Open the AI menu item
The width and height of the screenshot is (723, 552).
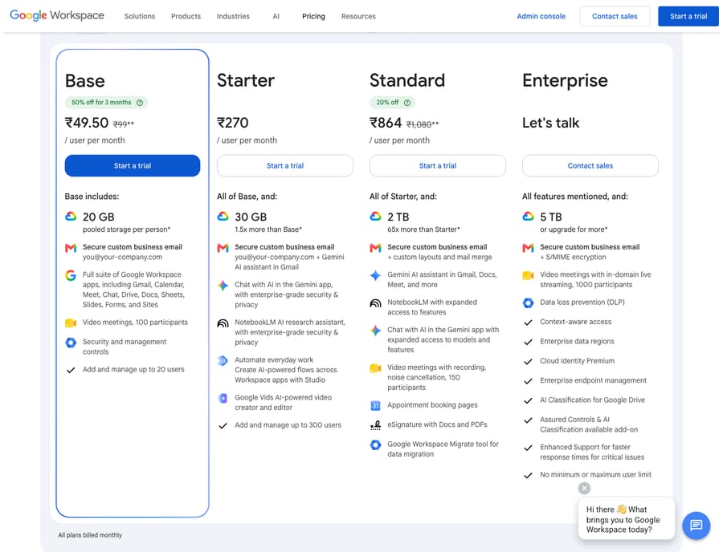[276, 16]
